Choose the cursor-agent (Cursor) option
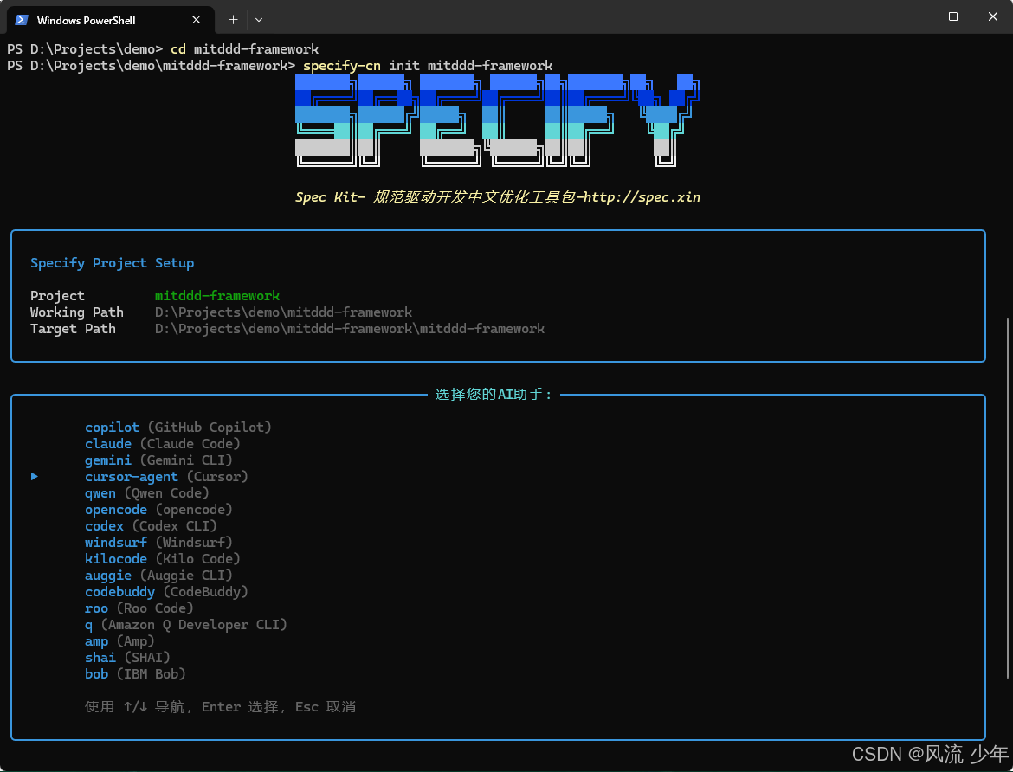 [x=166, y=477]
